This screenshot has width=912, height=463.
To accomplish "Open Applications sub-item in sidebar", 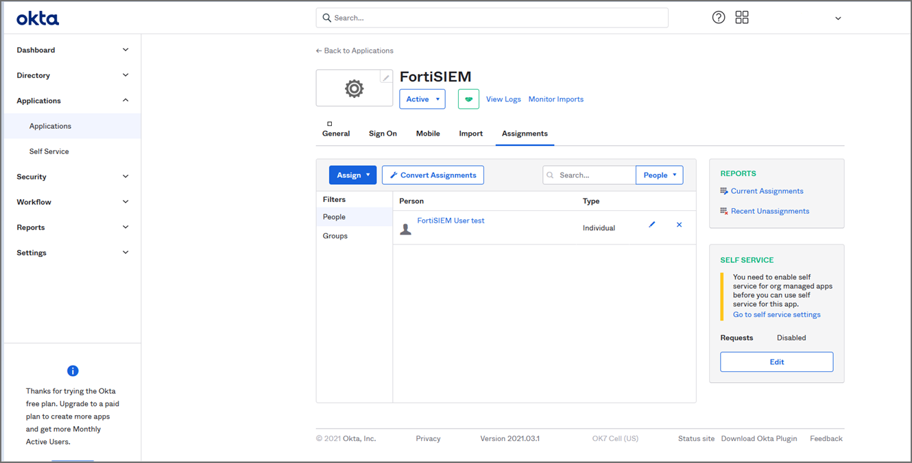I will coord(72,126).
